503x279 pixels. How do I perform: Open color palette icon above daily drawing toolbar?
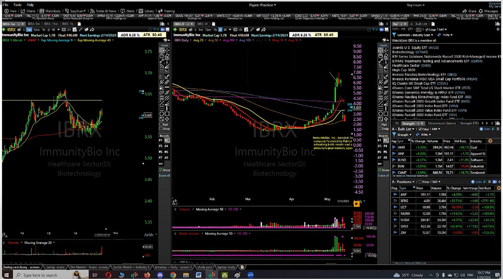384,40
